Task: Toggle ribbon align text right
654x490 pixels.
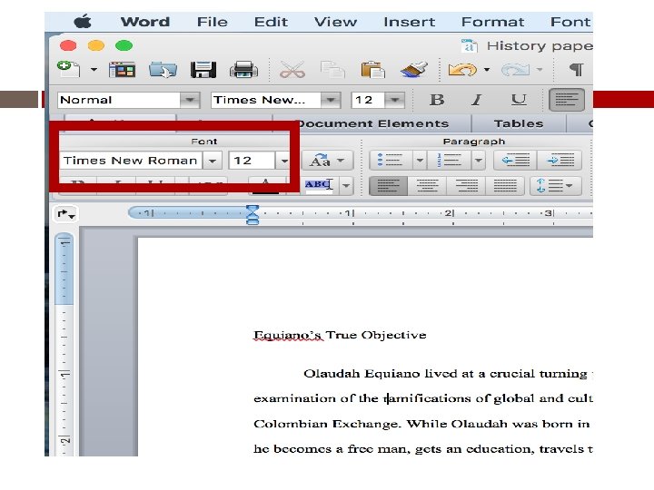Action: [466, 185]
